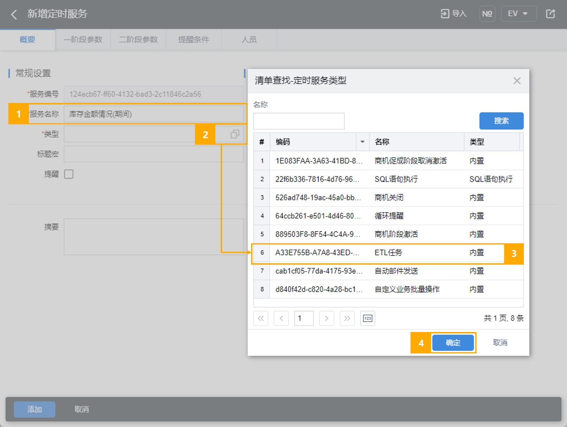Click the 名称 search input in dialog
The width and height of the screenshot is (567, 427).
click(x=299, y=121)
